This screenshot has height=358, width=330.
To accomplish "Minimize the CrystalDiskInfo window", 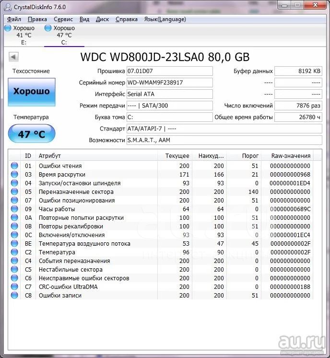I will 284,5.
